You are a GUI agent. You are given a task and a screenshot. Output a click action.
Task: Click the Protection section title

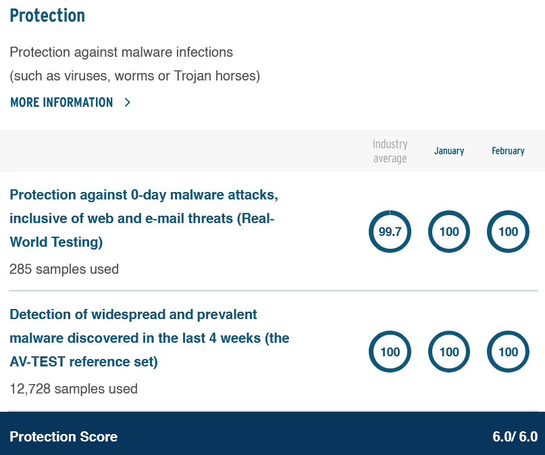pyautogui.click(x=47, y=16)
